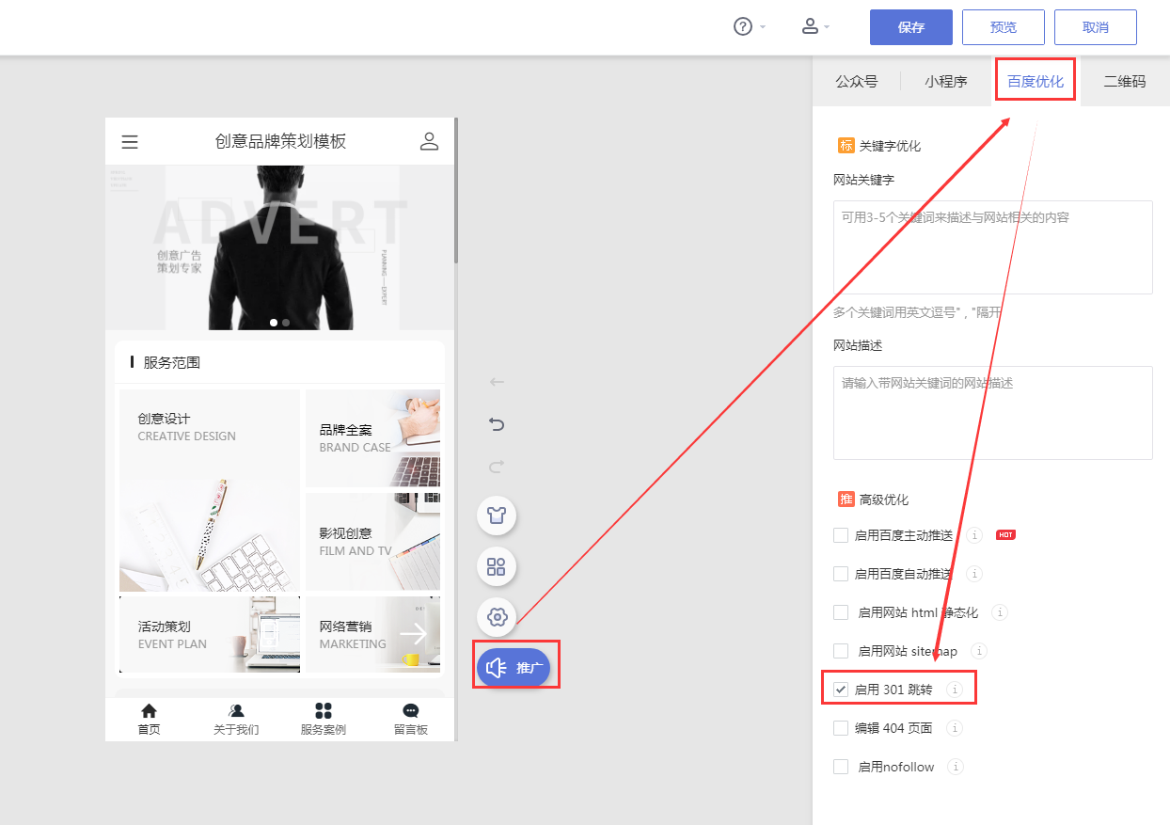Click the 保存 save button

911,27
